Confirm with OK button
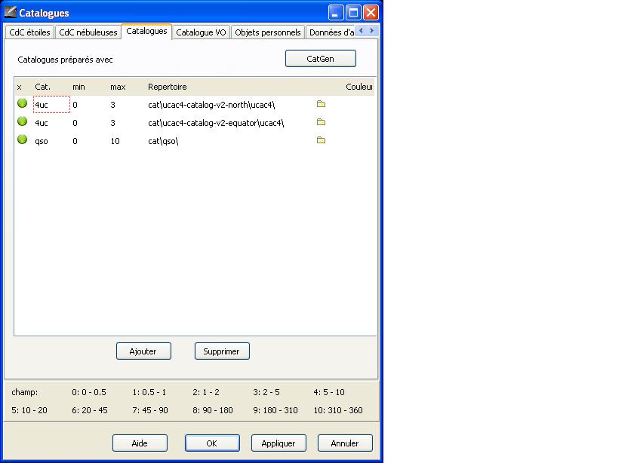 click(x=212, y=443)
